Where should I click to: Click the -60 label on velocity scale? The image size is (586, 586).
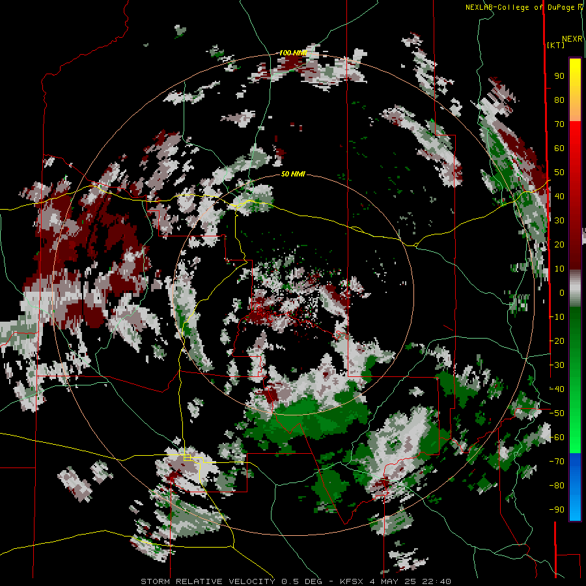coord(557,438)
